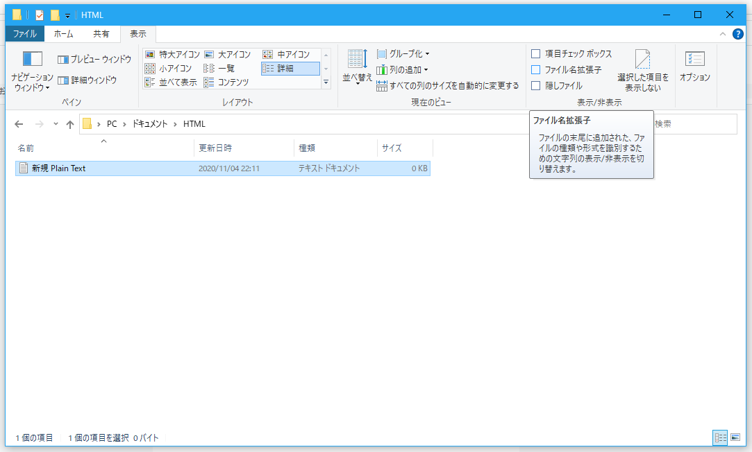Enable the 隠しファイル checkbox
Screen dimensions: 752x452
click(536, 85)
